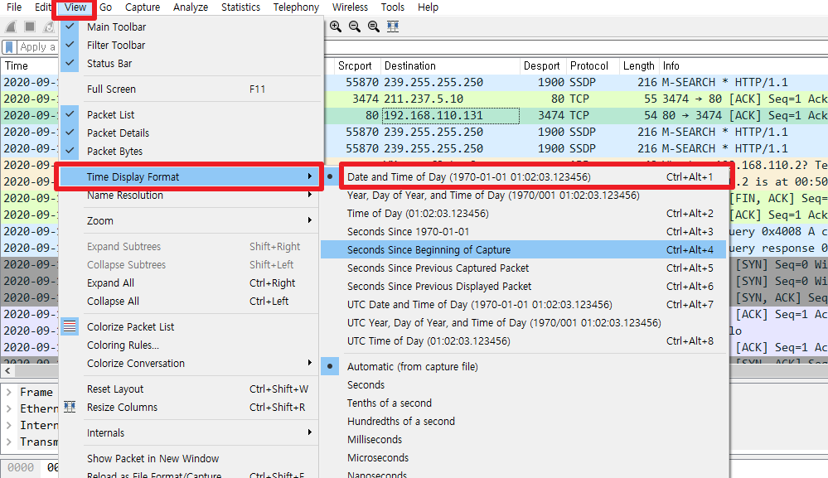Open Name Resolution submenu

click(x=189, y=196)
